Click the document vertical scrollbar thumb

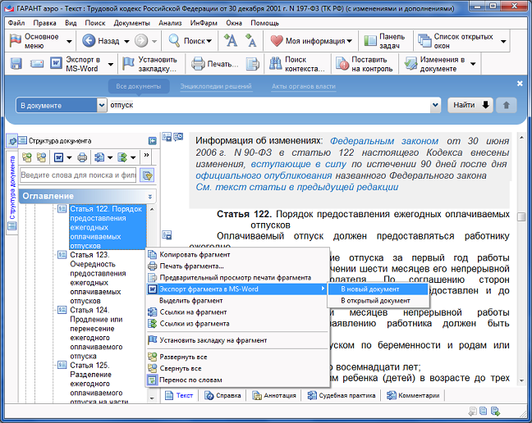point(521,216)
